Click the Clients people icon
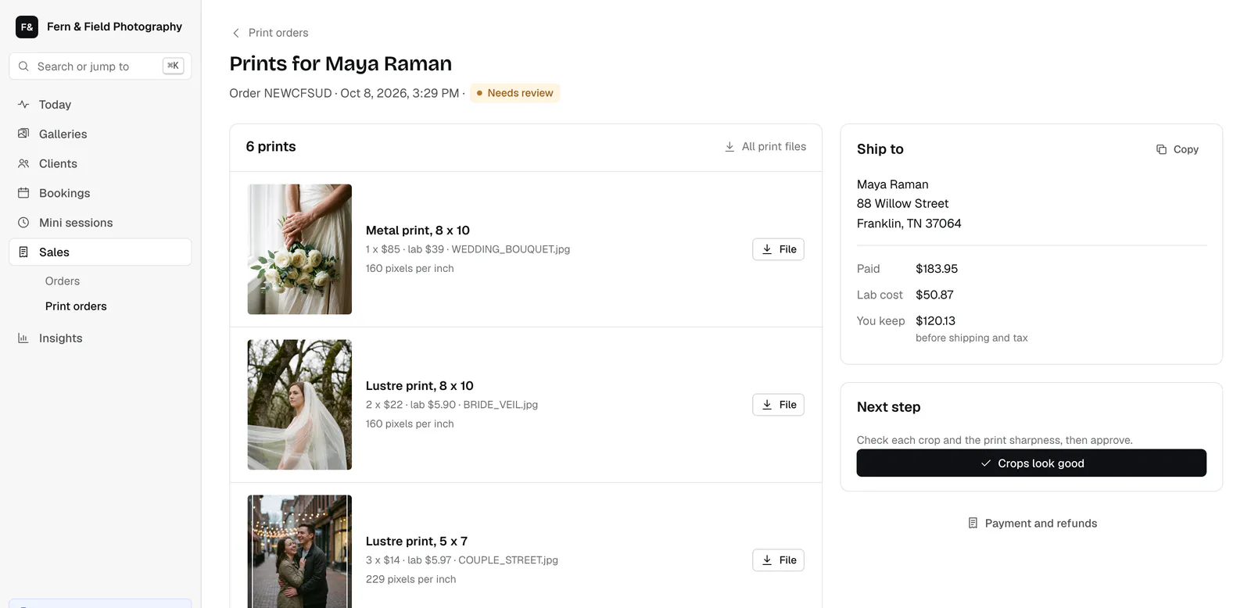Image resolution: width=1251 pixels, height=608 pixels. (23, 164)
